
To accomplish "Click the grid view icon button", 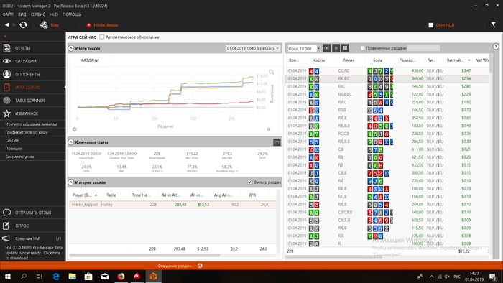I will pyautogui.click(x=345, y=48).
